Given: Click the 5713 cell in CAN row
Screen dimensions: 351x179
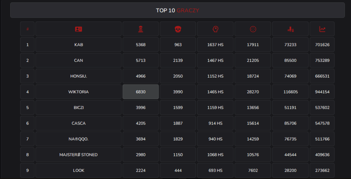Looking at the screenshot, I should (141, 60).
